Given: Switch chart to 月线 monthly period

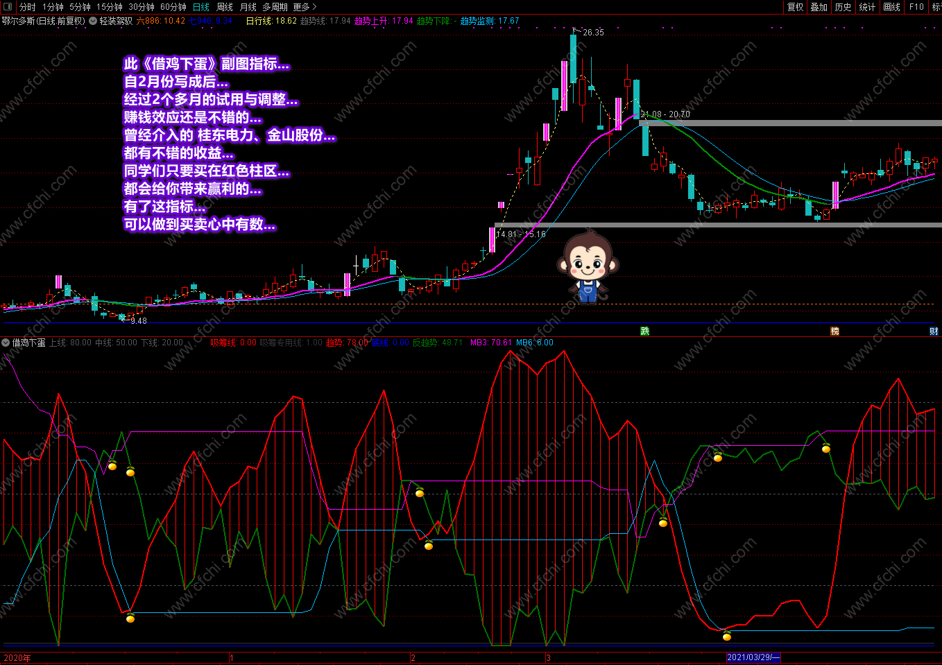Looking at the screenshot, I should [248, 7].
